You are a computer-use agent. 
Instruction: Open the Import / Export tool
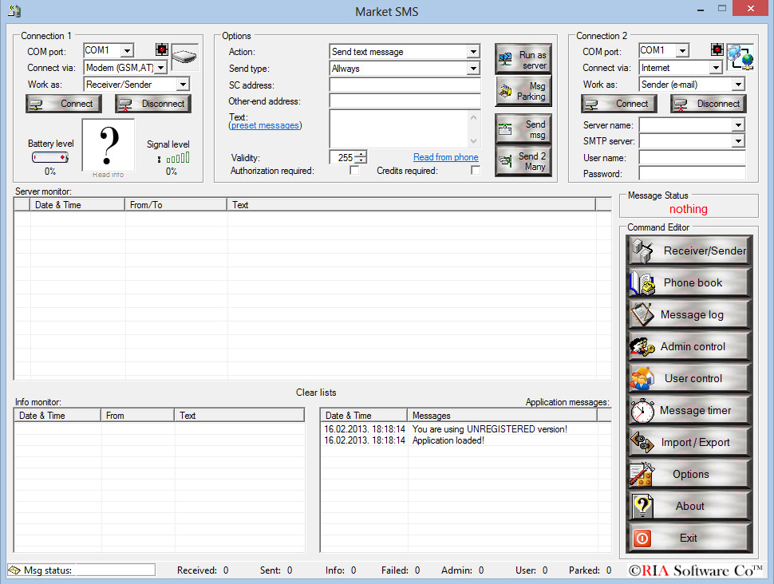point(688,441)
